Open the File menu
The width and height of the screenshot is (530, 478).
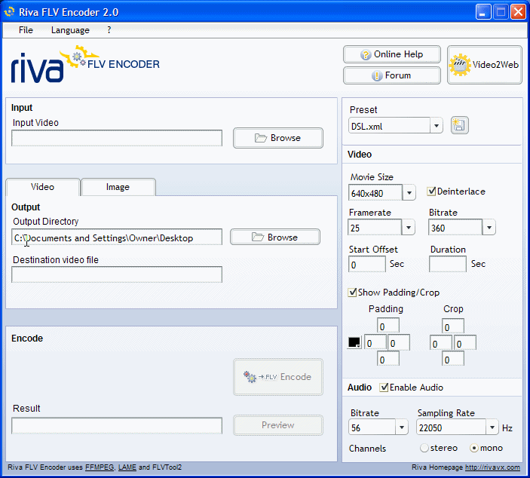pos(26,30)
